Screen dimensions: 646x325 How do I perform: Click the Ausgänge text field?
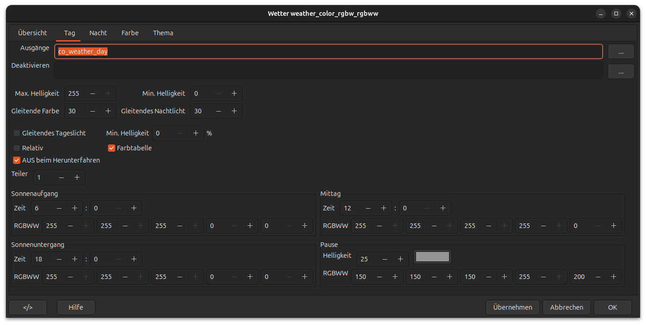pos(328,52)
